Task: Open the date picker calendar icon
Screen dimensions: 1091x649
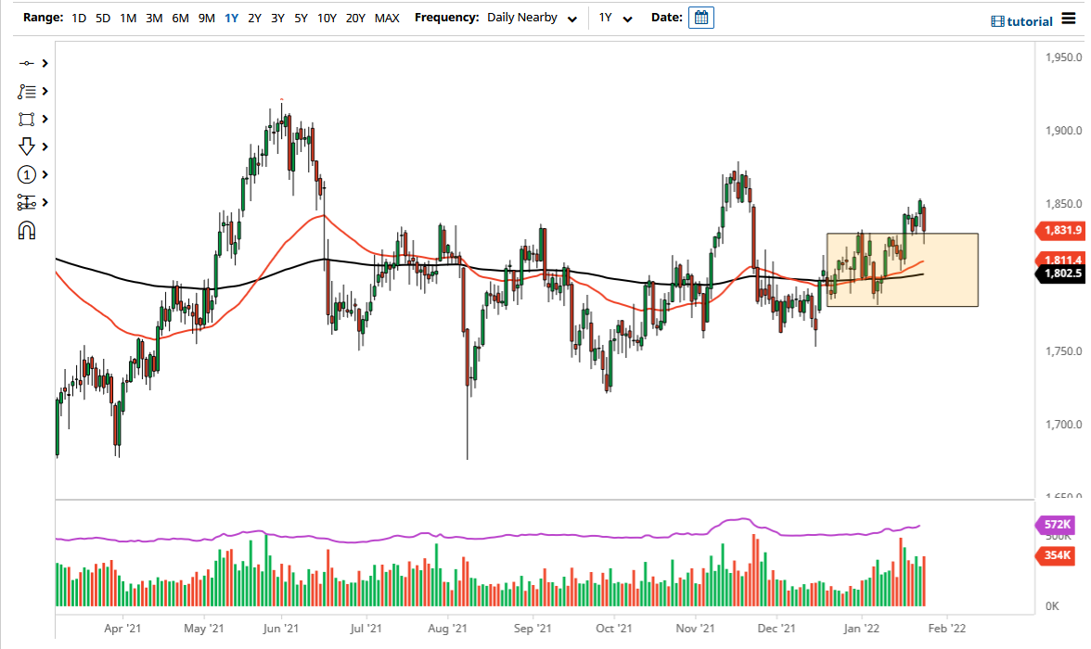Action: tap(701, 19)
